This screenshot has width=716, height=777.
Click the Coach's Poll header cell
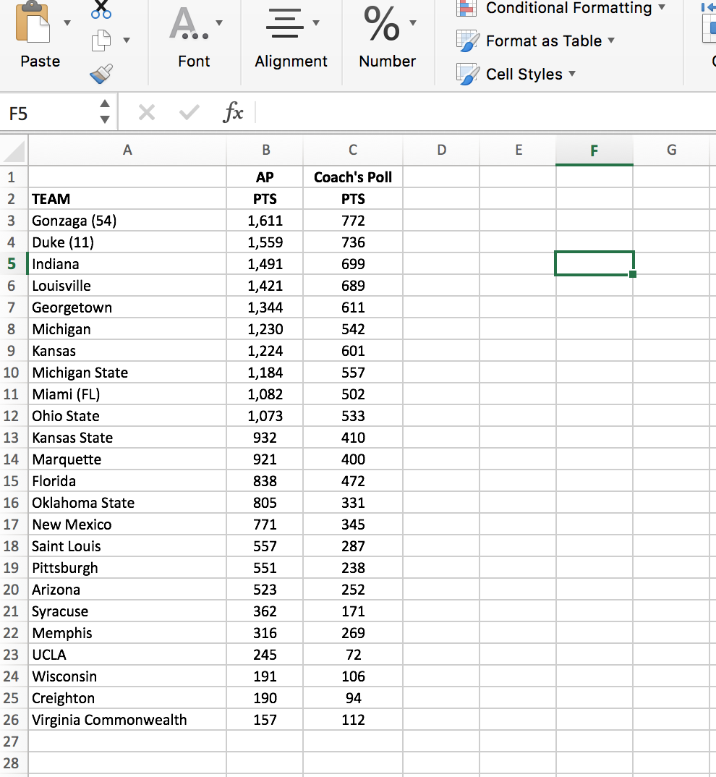(x=353, y=177)
